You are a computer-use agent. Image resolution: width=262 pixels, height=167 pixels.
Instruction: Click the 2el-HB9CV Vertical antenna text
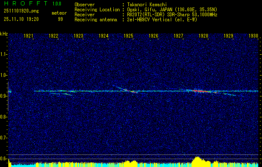(x=162, y=20)
